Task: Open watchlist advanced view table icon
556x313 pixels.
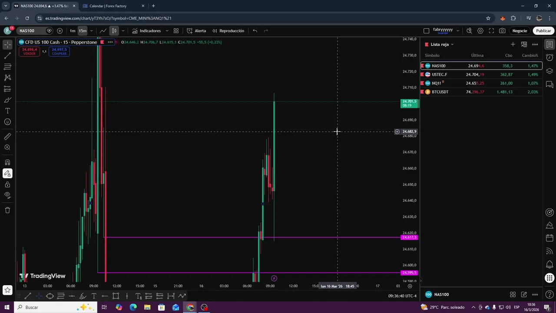Action: pyautogui.click(x=524, y=44)
